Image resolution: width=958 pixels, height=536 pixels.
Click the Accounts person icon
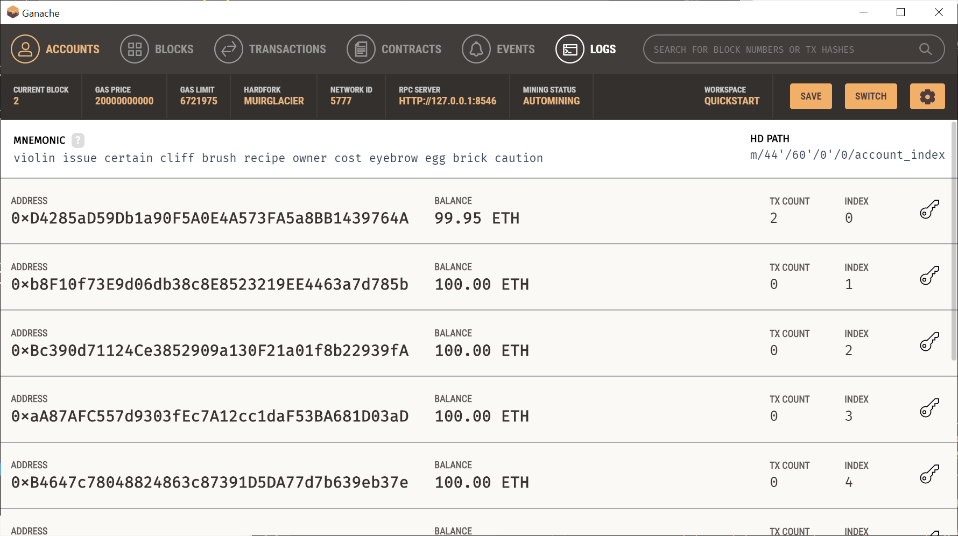(25, 49)
